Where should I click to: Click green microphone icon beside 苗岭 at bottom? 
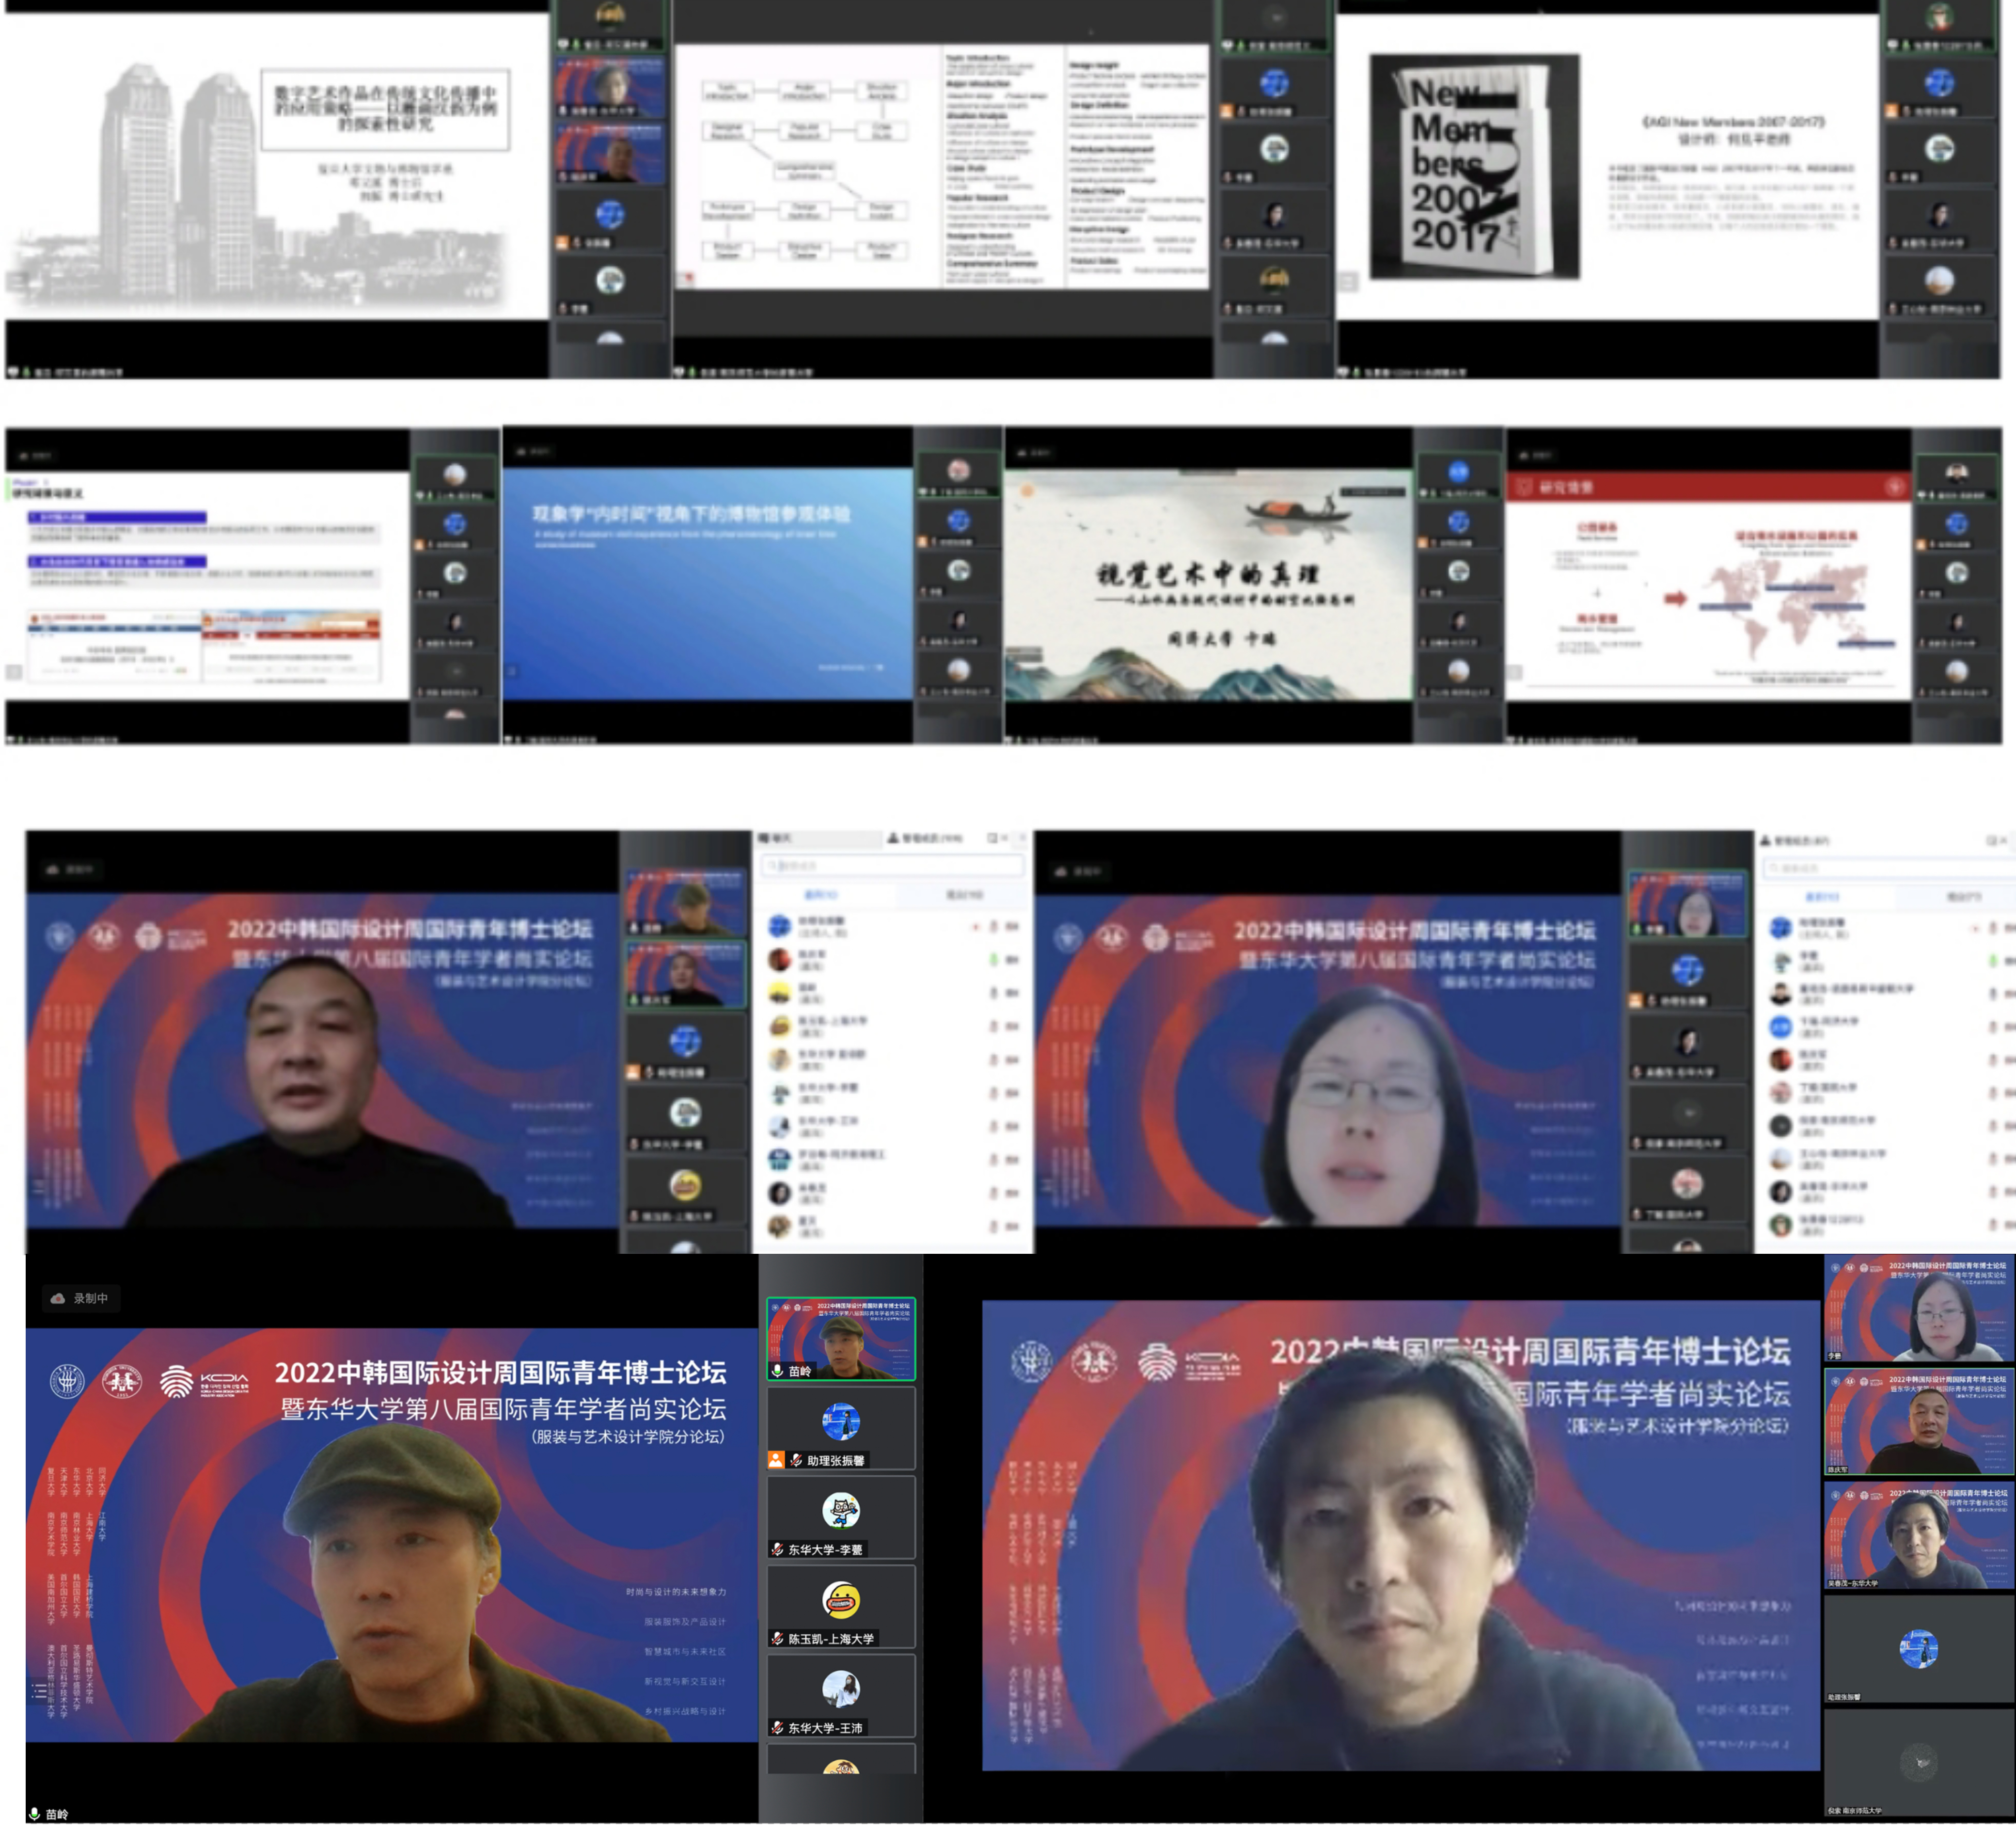[x=34, y=1813]
